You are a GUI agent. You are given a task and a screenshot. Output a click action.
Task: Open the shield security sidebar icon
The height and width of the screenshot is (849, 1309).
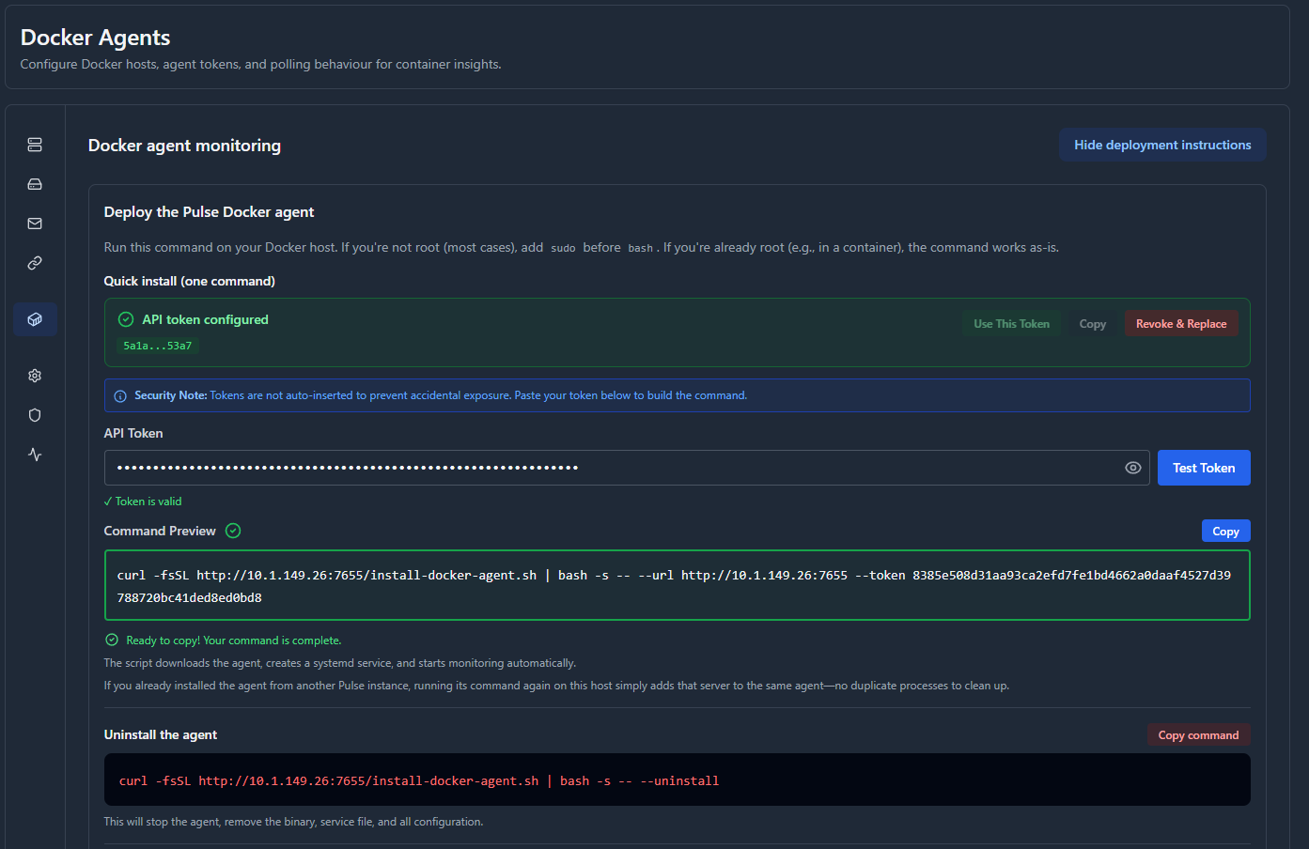[35, 415]
